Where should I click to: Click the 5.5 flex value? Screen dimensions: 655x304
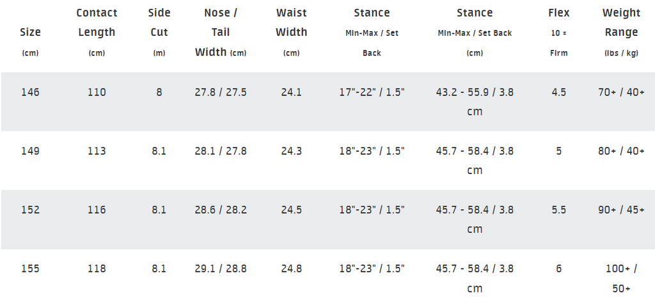click(559, 210)
